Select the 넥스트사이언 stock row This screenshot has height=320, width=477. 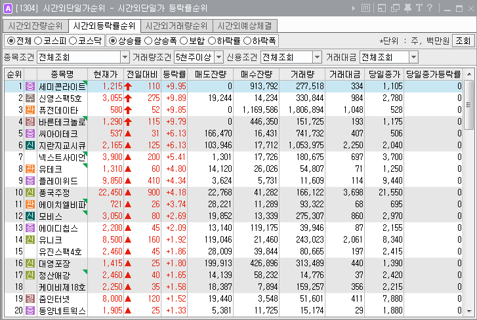point(234,157)
